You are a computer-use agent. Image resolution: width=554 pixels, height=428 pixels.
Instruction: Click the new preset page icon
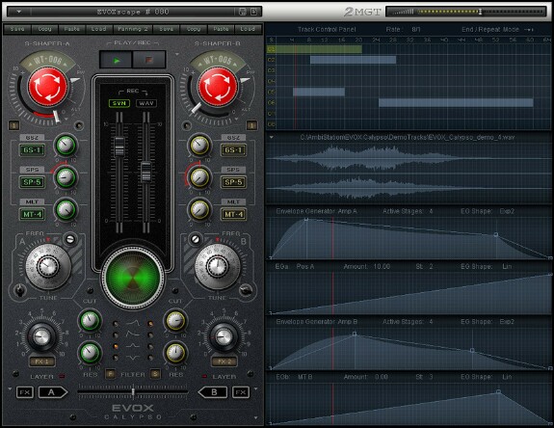click(254, 12)
